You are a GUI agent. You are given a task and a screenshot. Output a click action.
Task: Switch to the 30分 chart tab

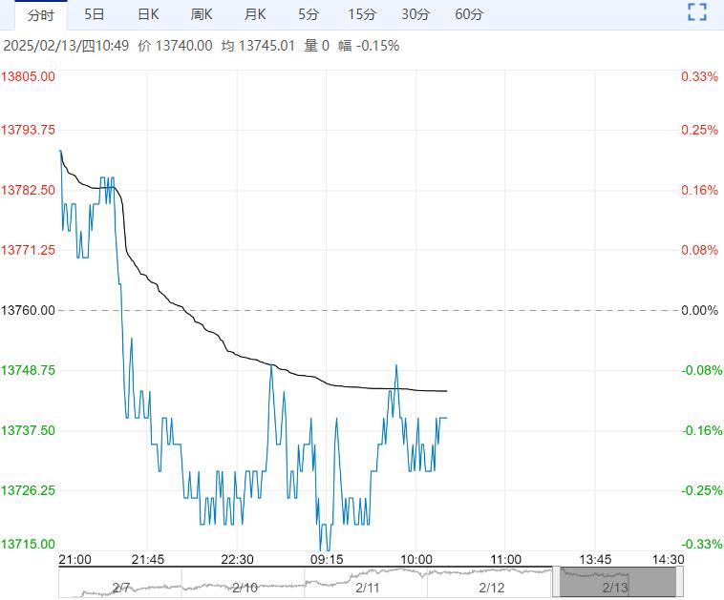[415, 14]
